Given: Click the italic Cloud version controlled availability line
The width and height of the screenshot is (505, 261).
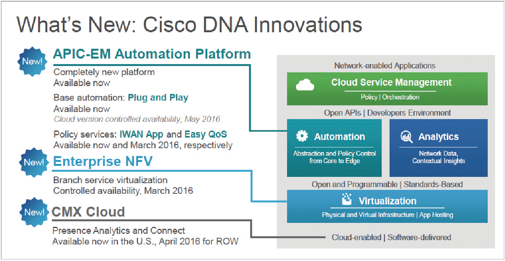Looking at the screenshot, I should pos(137,119).
